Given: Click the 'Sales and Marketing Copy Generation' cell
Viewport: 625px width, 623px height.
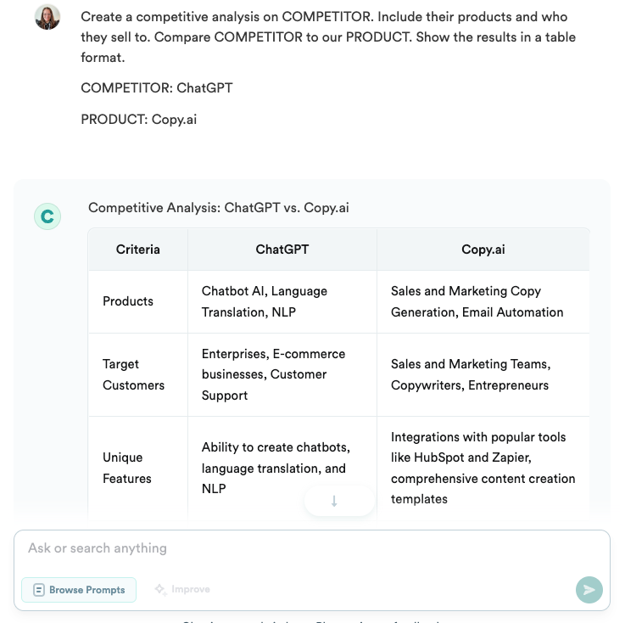Looking at the screenshot, I should (x=477, y=301).
